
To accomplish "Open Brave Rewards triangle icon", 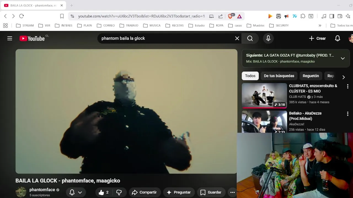I will (239, 16).
